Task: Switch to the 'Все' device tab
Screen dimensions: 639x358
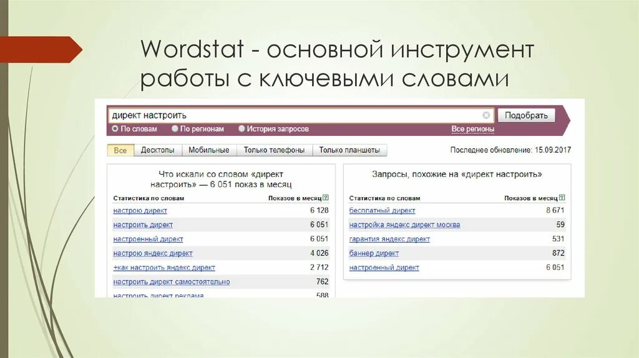Action: coord(120,150)
